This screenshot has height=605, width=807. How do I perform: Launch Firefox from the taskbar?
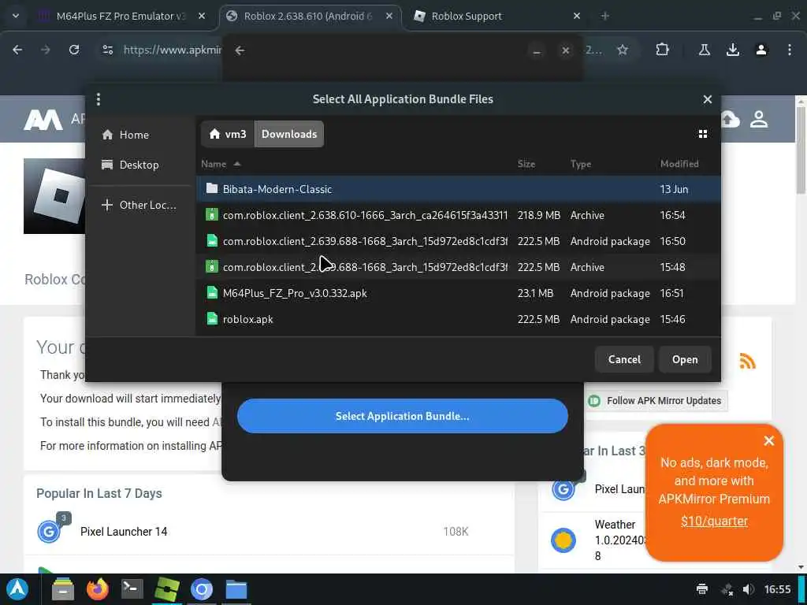pos(98,589)
